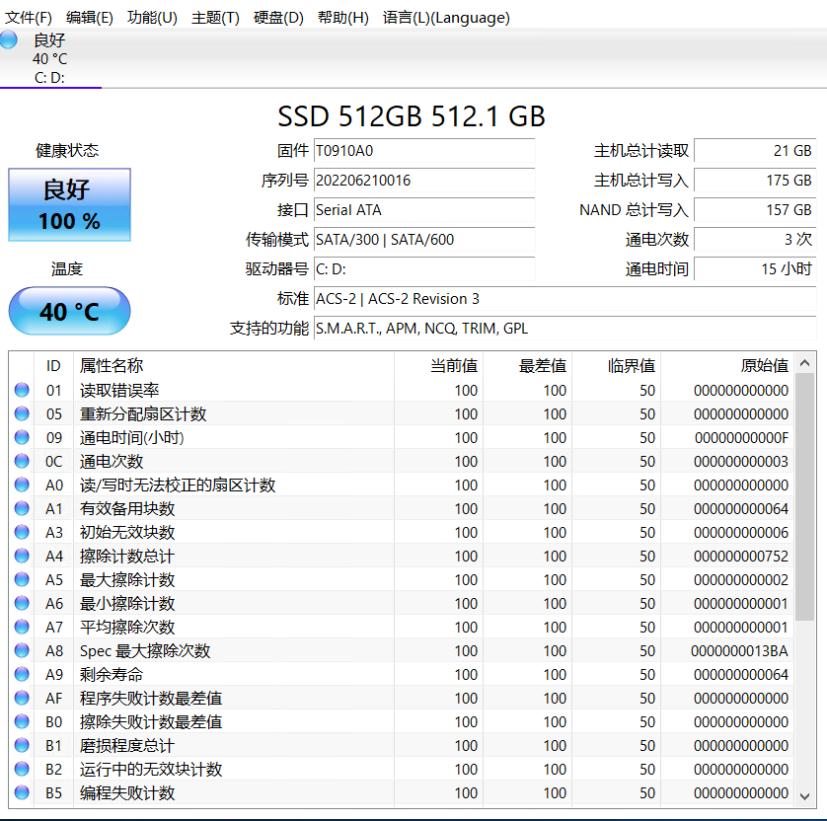
Task: Click the supported features field S.M.A.R.T., APM
Action: click(x=564, y=328)
